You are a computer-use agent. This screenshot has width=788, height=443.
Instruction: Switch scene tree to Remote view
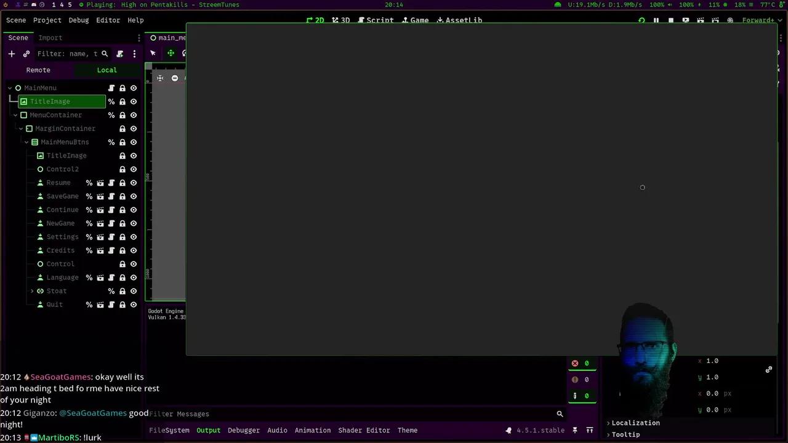38,70
